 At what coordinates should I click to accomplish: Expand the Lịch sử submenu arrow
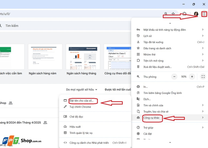tap(203, 36)
